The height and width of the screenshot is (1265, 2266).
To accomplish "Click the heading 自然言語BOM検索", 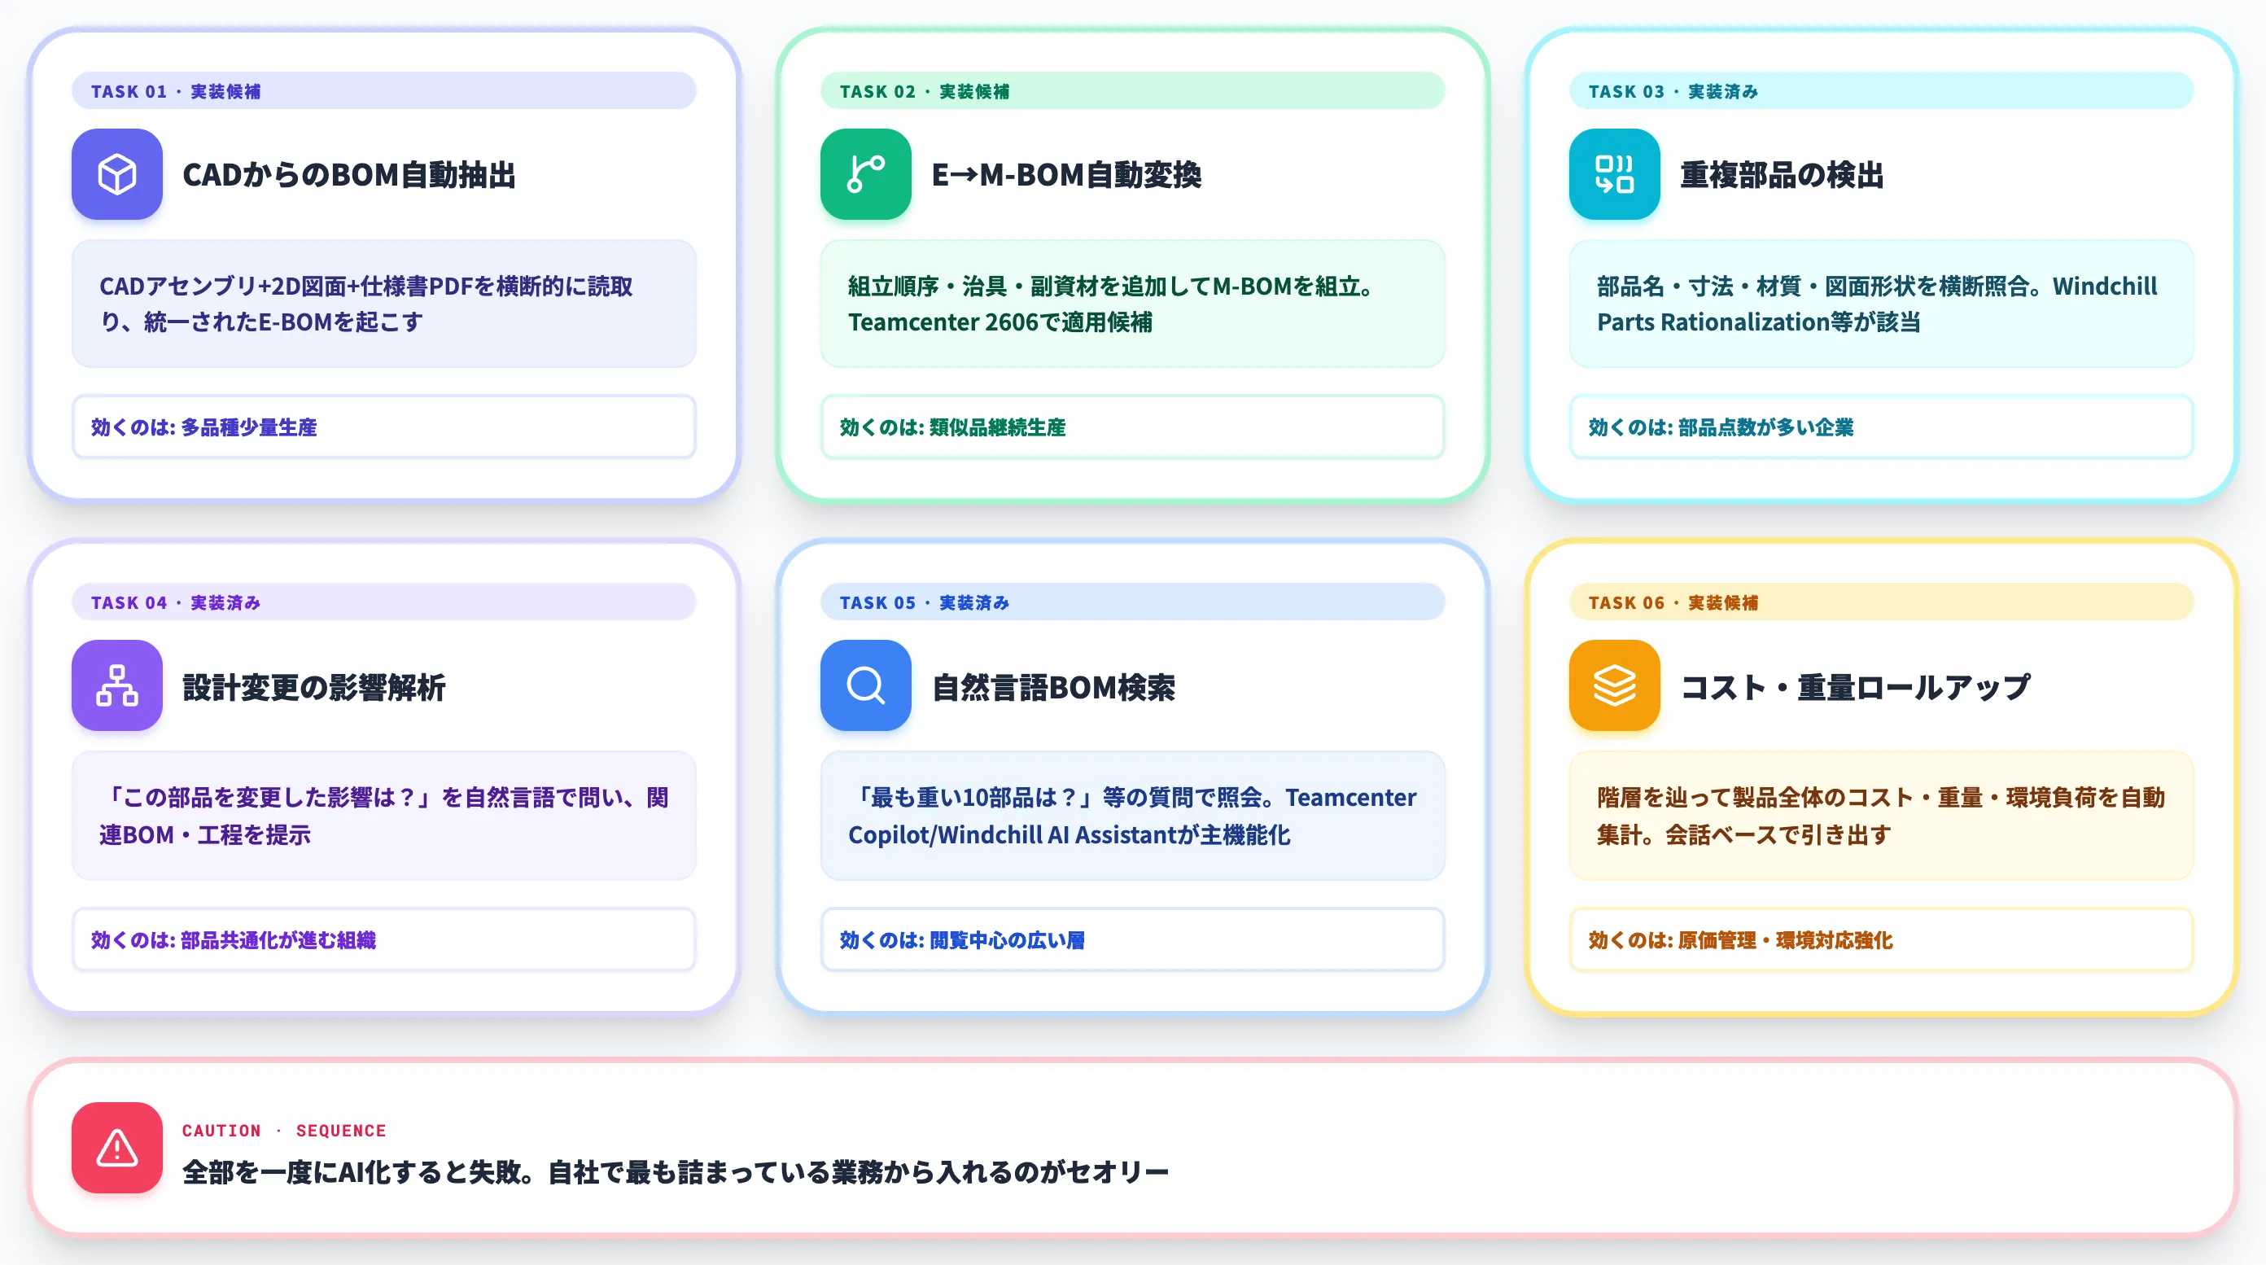I will click(x=1053, y=687).
